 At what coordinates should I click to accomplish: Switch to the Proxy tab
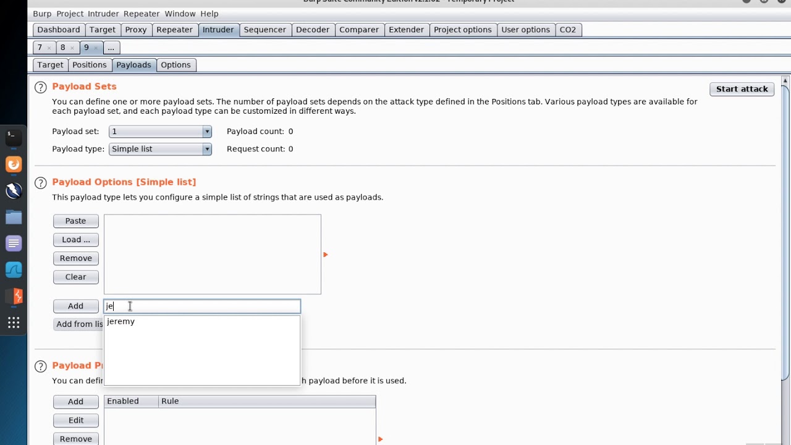[x=136, y=30]
